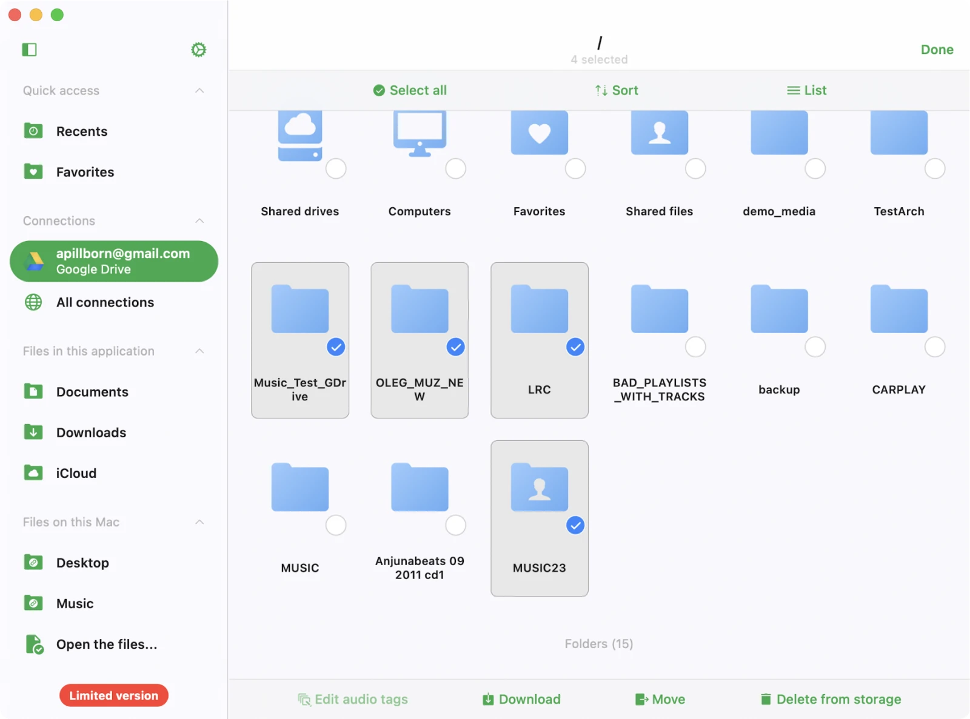The width and height of the screenshot is (970, 719).
Task: Click the Google Drive connection icon
Action: click(x=35, y=262)
